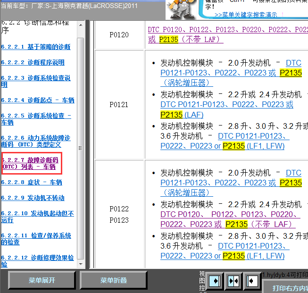This screenshot has width=308, height=293.
Task: Select the P0123 code text
Action: pyautogui.click(x=119, y=220)
